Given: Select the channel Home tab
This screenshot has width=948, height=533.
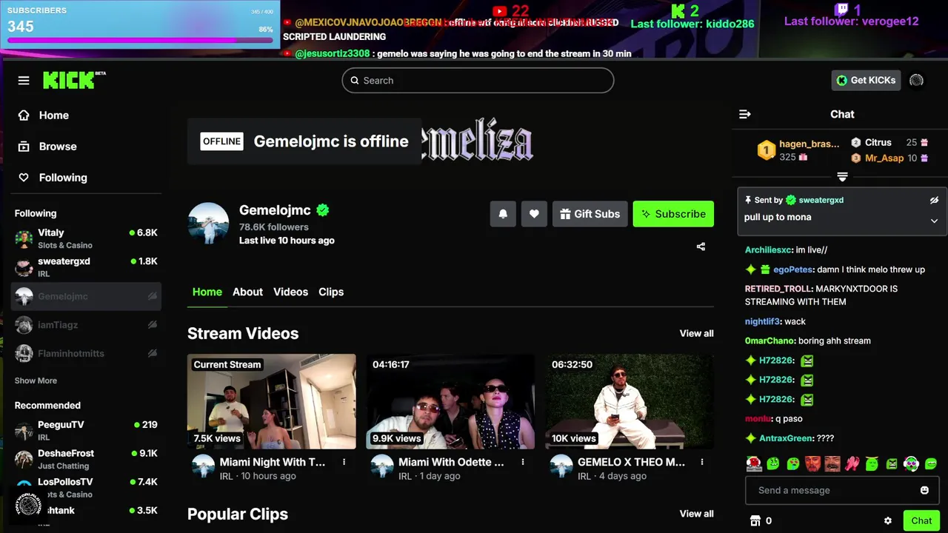Looking at the screenshot, I should tap(207, 292).
